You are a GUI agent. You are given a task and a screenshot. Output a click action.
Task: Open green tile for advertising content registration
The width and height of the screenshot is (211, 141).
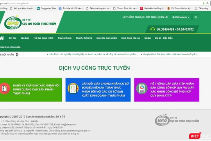coord(31,90)
